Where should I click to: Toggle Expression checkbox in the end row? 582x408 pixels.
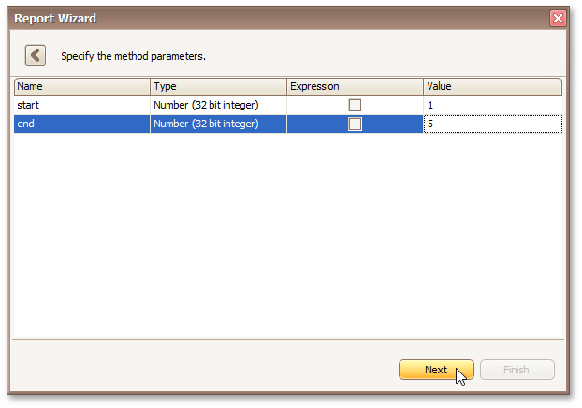coord(355,124)
